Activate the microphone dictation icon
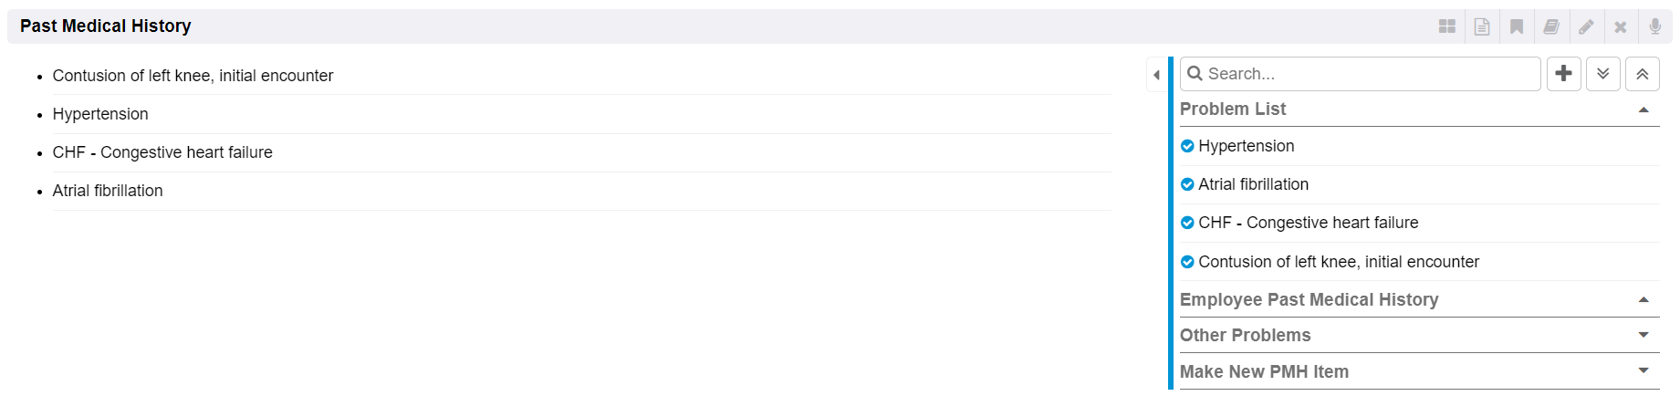The width and height of the screenshot is (1680, 396). coord(1655,26)
